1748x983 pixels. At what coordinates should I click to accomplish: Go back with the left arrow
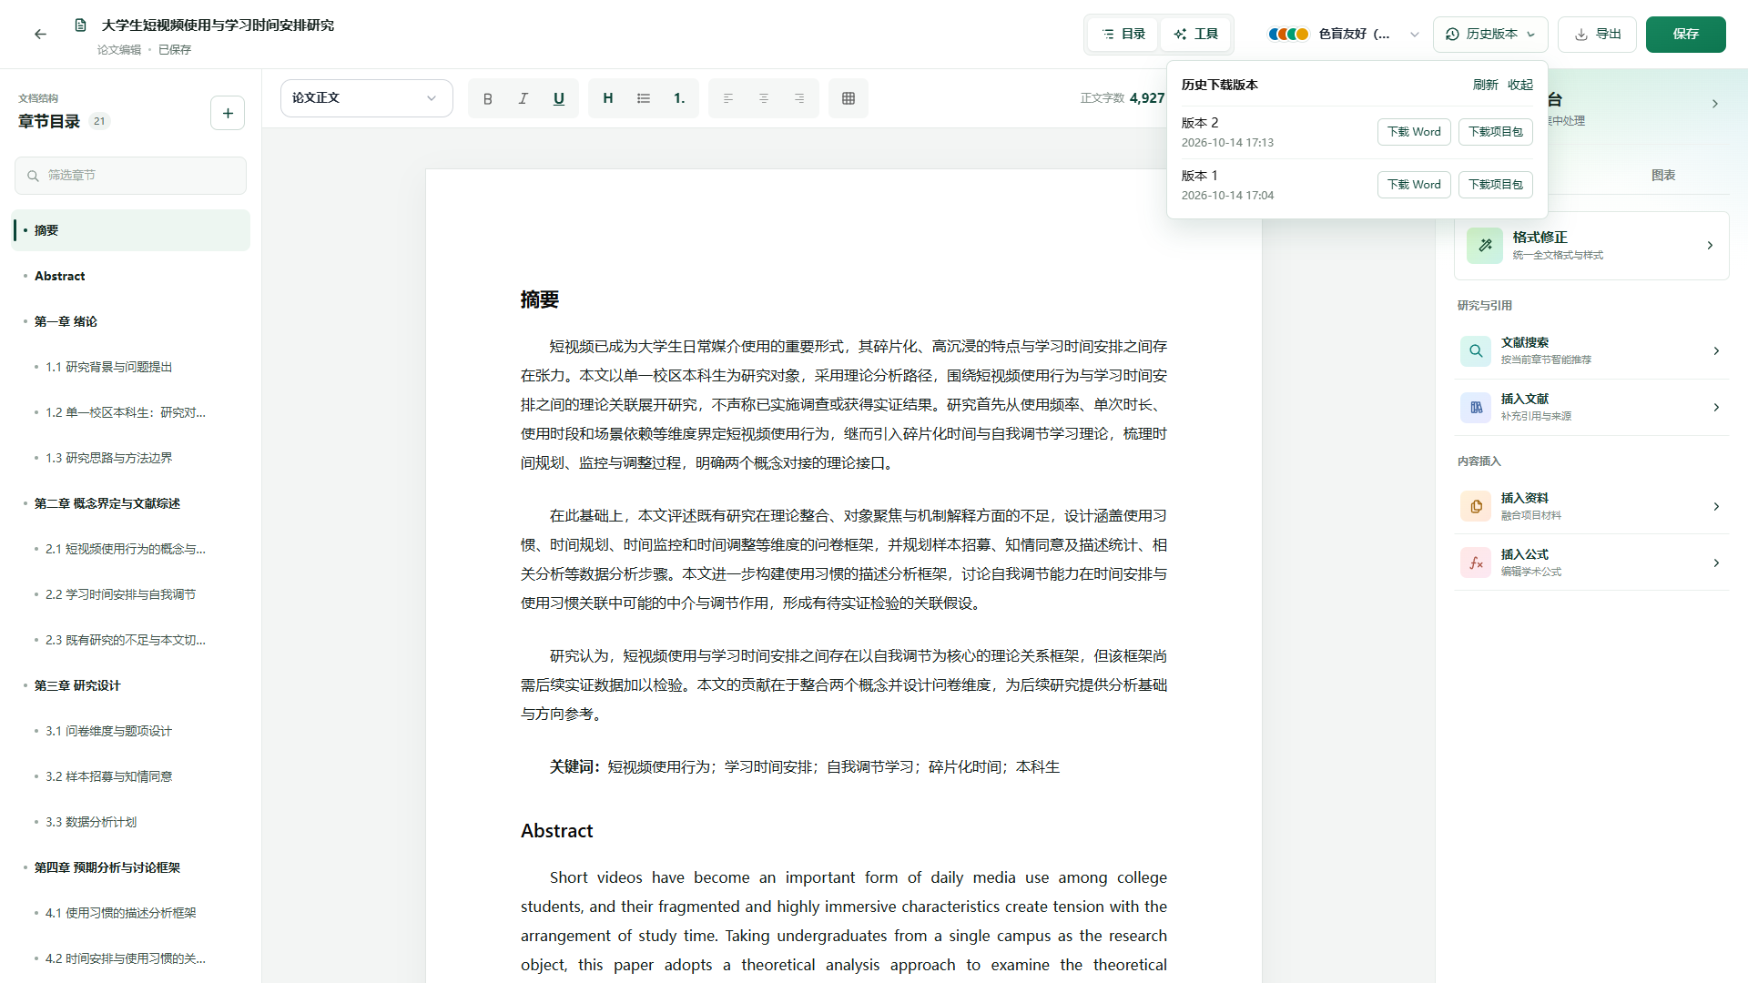pos(40,34)
